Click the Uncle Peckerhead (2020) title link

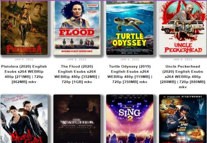coord(183,77)
